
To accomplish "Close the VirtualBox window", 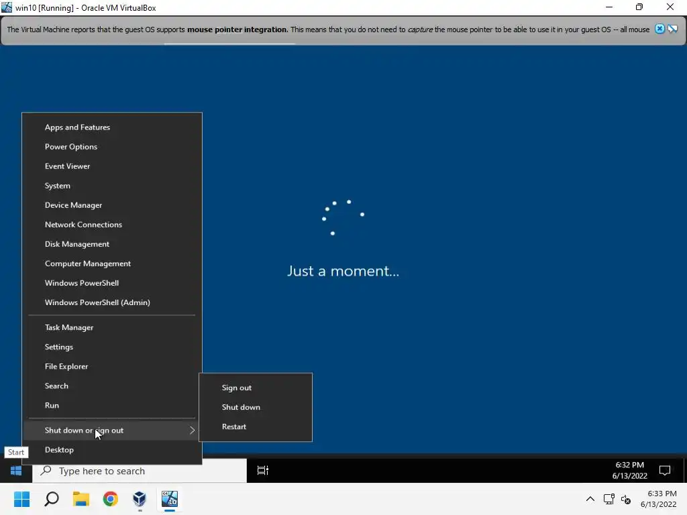I will pyautogui.click(x=670, y=7).
